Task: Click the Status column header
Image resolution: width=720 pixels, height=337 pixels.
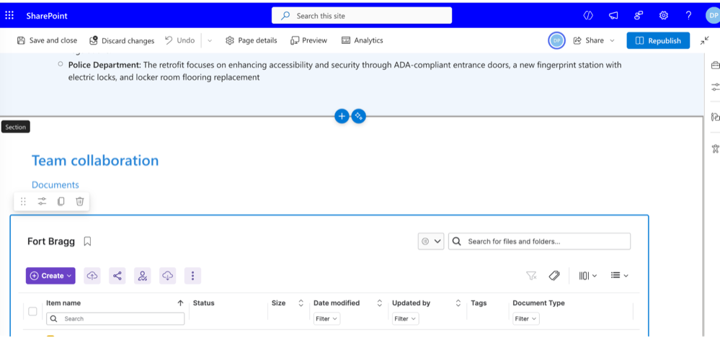Action: click(x=203, y=303)
